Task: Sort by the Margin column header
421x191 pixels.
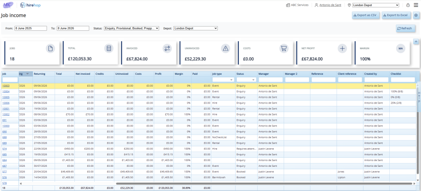Action: [x=183, y=74]
